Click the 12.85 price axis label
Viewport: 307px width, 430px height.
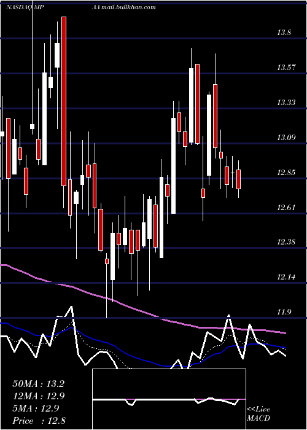click(x=286, y=173)
